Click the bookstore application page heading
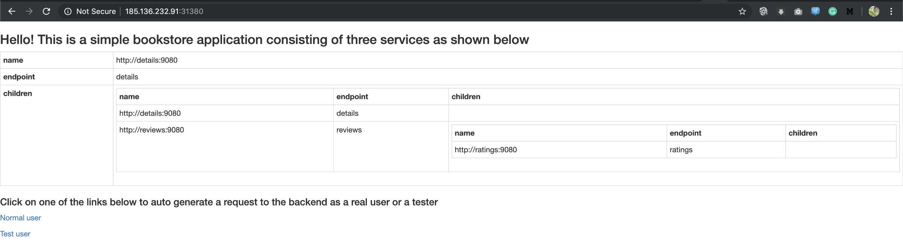The image size is (903, 246). click(x=265, y=39)
